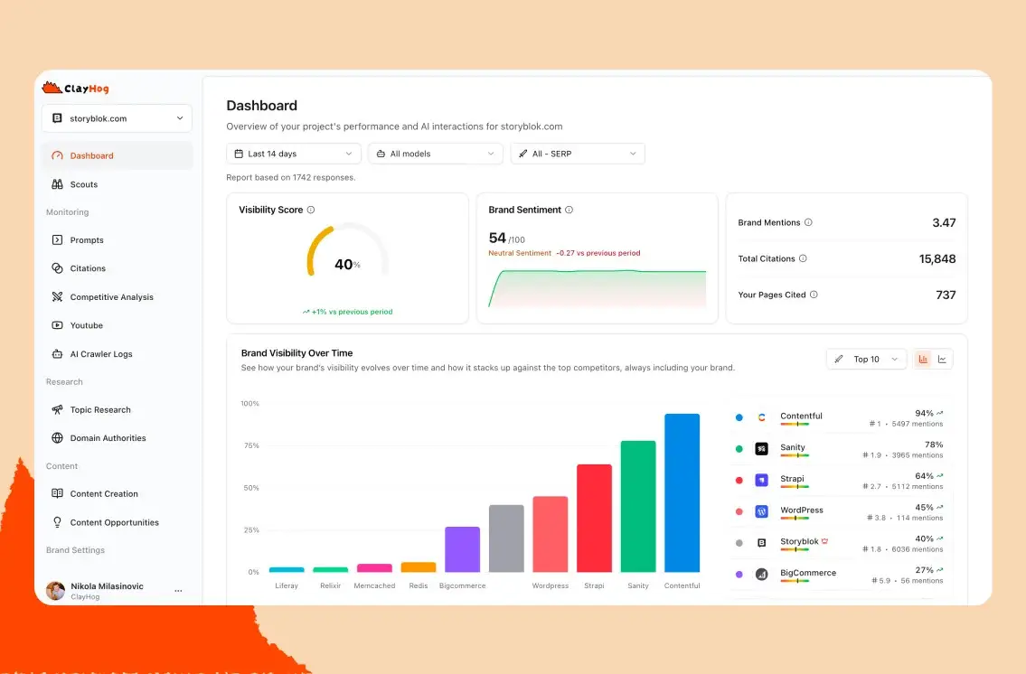Click the Content Opportunities lightbulb icon
Image resolution: width=1026 pixels, height=674 pixels.
pyautogui.click(x=57, y=522)
